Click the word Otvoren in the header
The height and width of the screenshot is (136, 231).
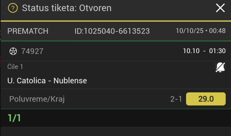click(95, 8)
